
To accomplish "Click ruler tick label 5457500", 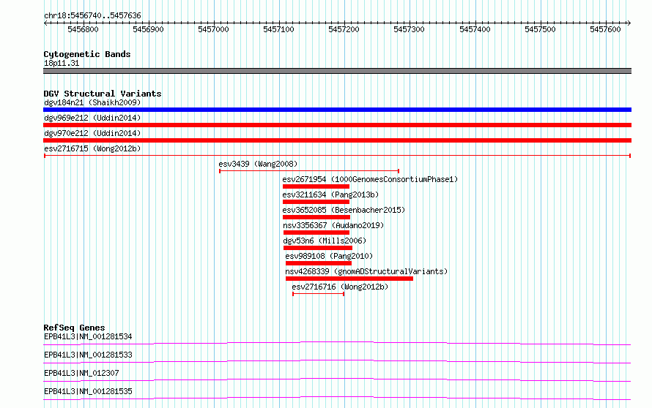I will point(540,29).
